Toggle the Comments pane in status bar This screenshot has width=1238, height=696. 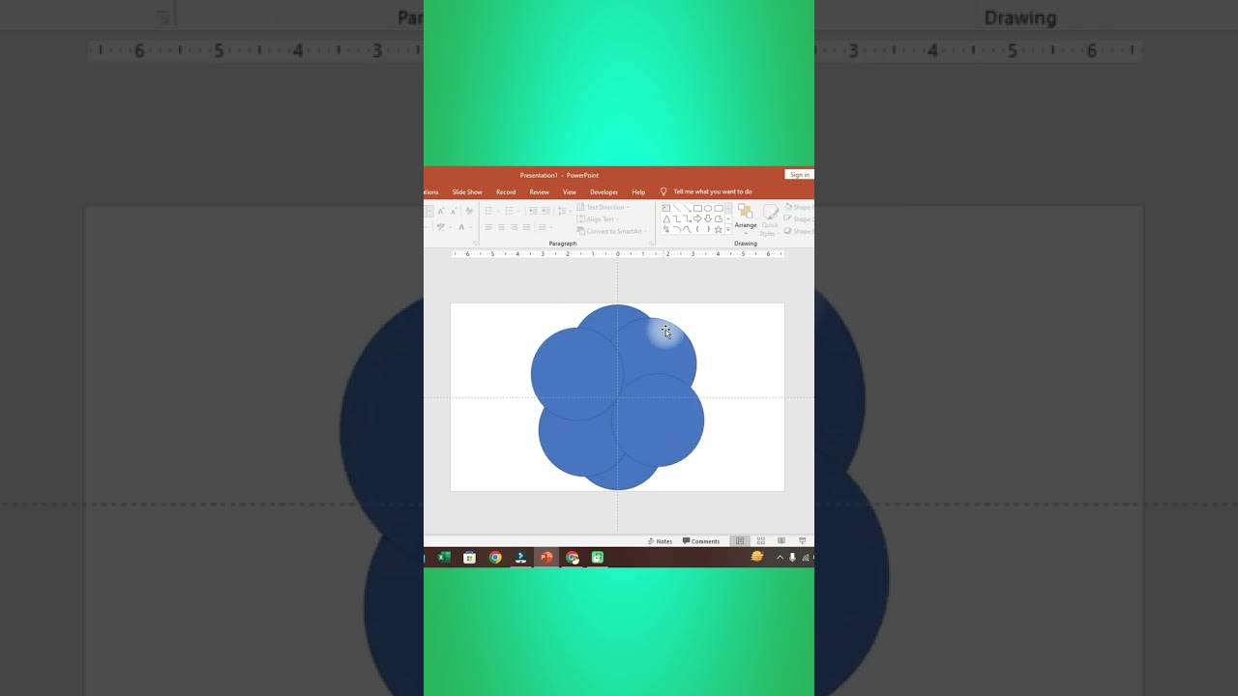[701, 541]
